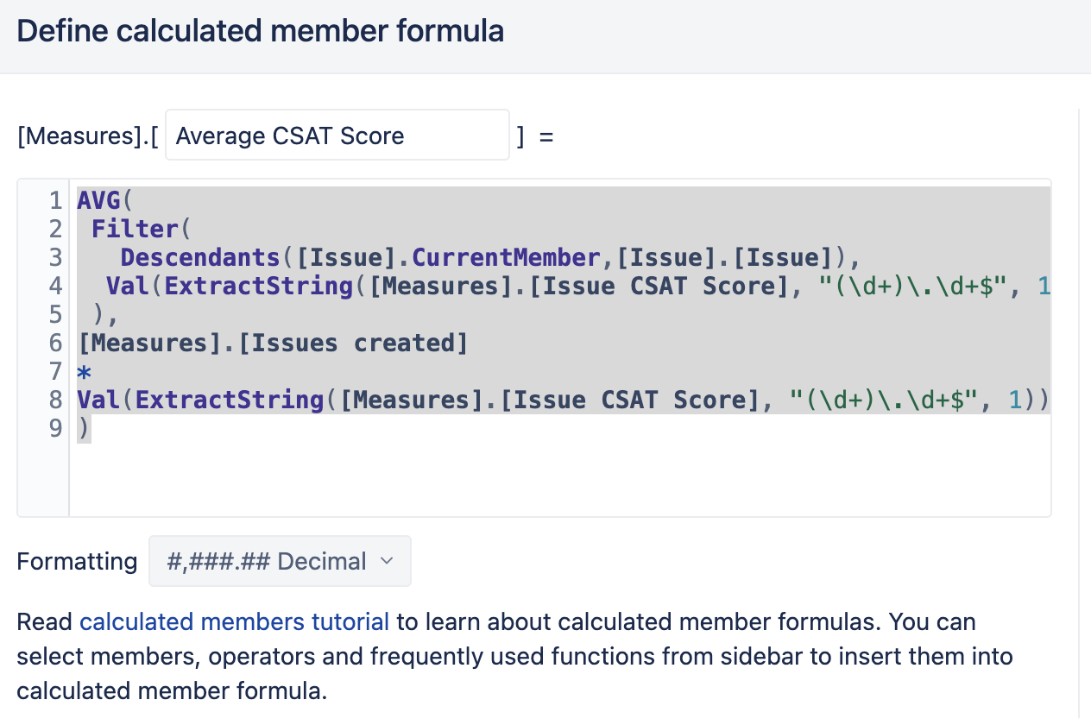The width and height of the screenshot is (1091, 725).
Task: Click [Issue].CurrentMember in the formula
Action: pos(448,258)
